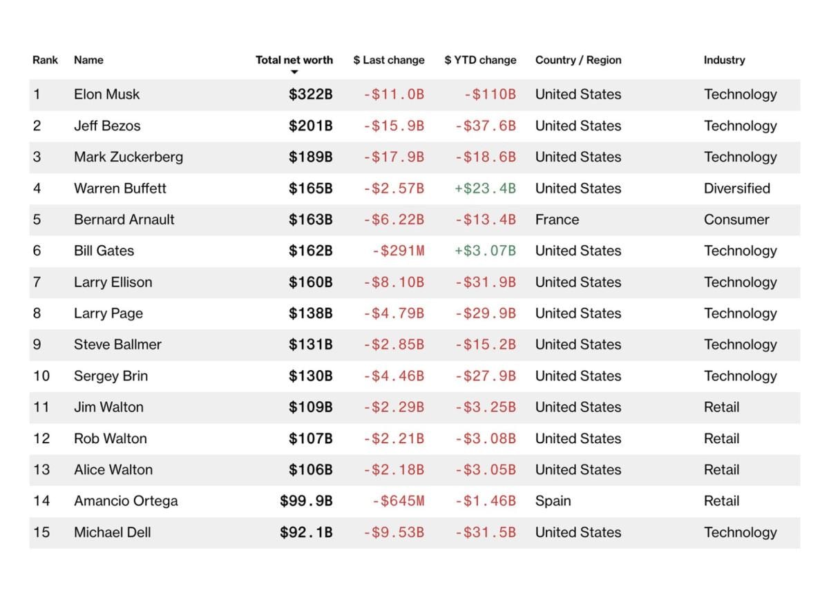Select Amancio Ortega's row name
This screenshot has width=829, height=591.
coord(126,501)
